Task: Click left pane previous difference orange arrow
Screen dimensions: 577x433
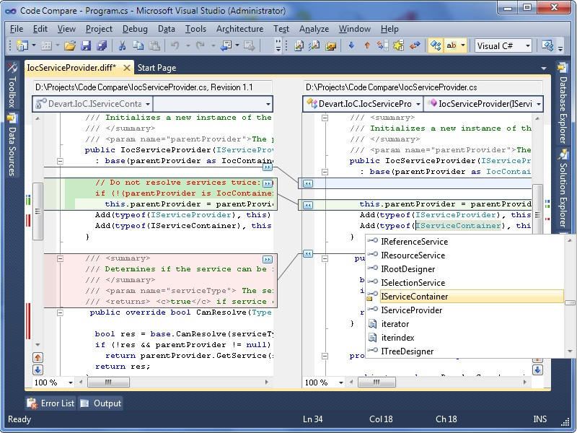Action: (x=38, y=357)
